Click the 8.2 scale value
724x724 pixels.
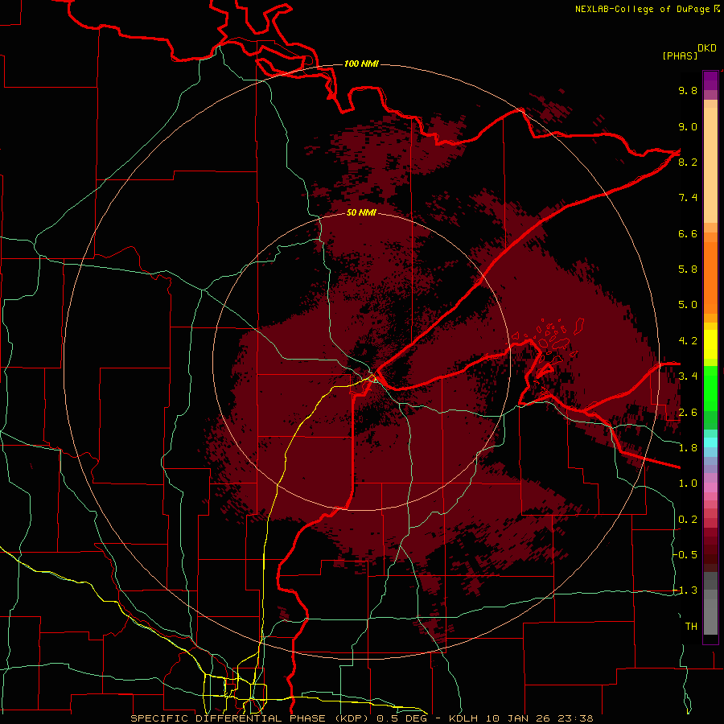pos(688,162)
